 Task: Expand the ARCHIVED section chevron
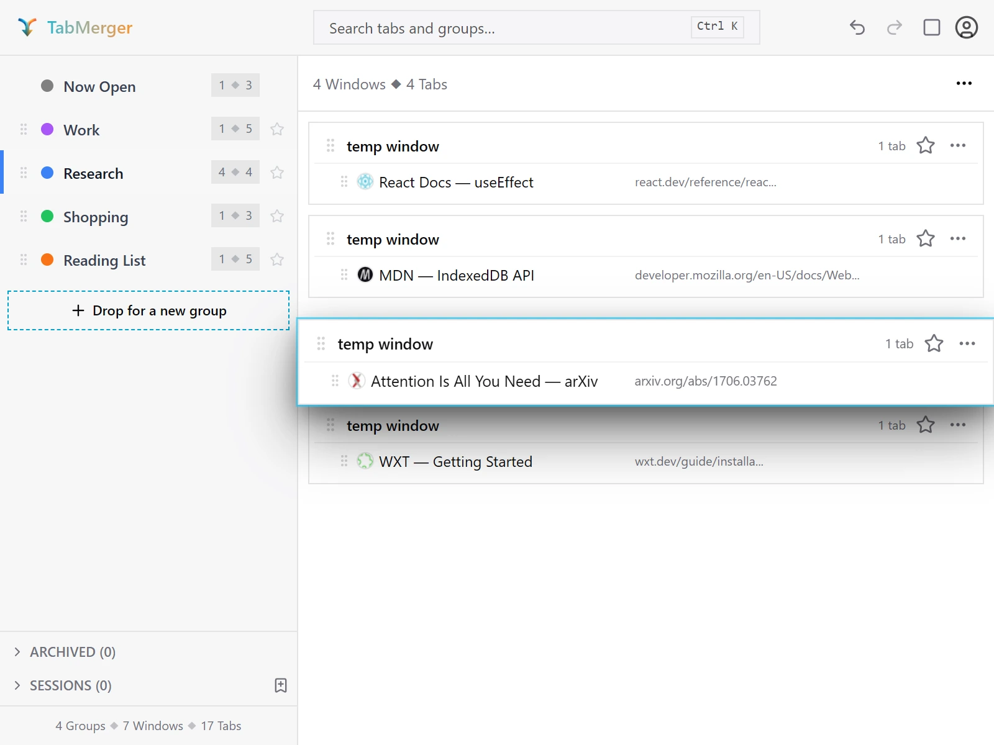coord(17,652)
